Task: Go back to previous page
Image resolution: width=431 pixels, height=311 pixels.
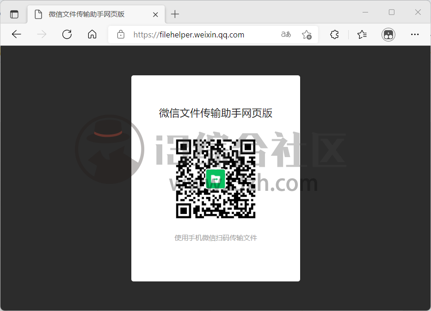Action: [17, 34]
